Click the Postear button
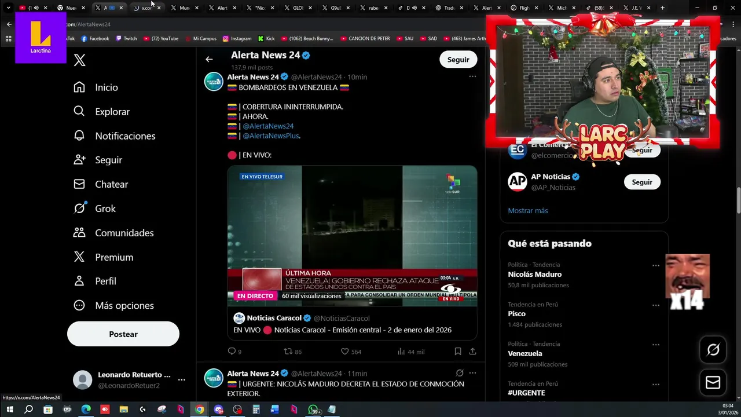 tap(123, 334)
